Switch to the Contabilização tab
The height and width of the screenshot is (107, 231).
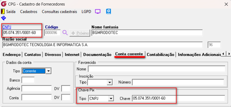[x=160, y=55]
